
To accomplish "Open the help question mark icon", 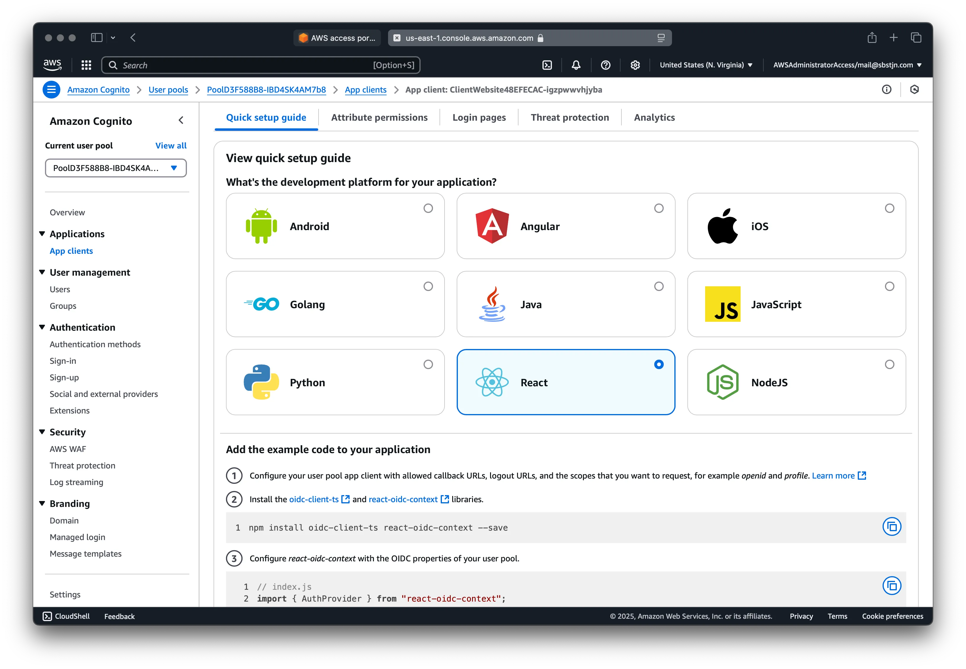I will (x=605, y=65).
